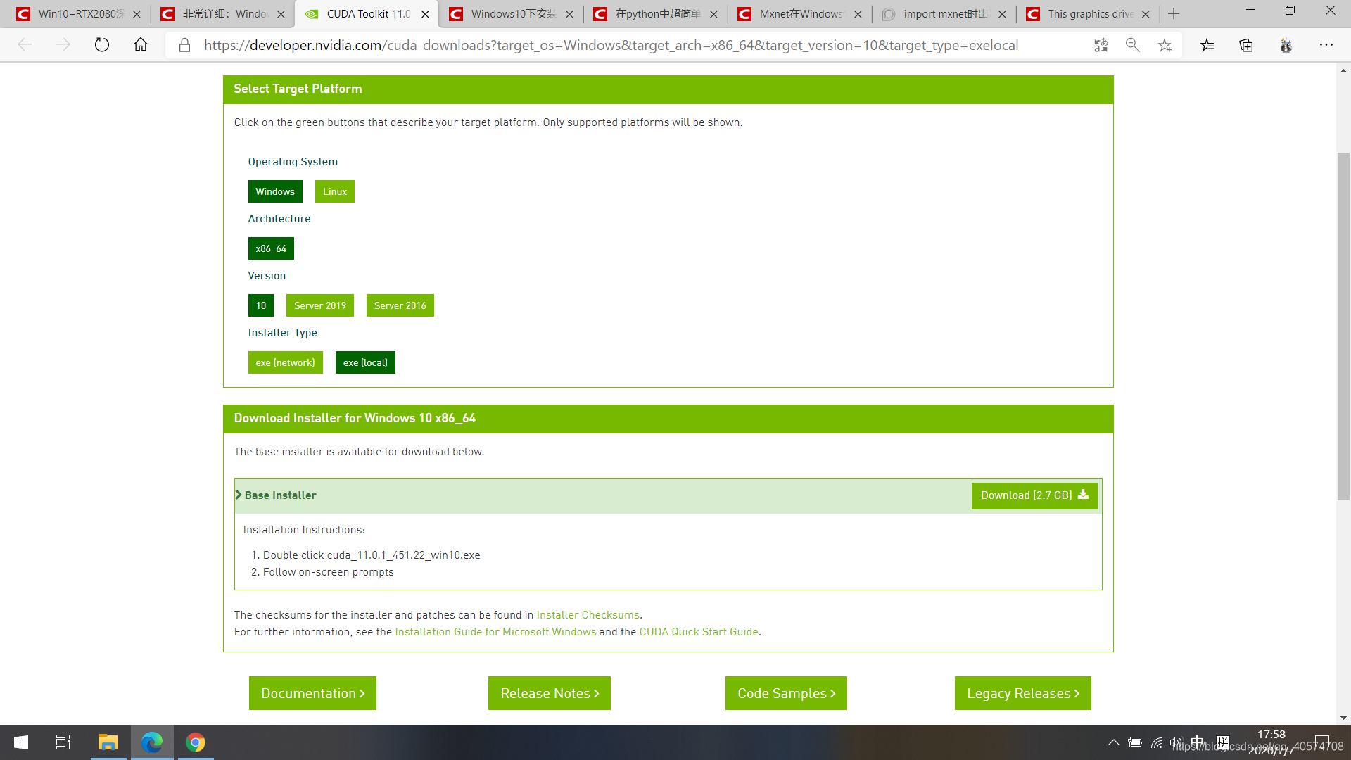This screenshot has width=1351, height=760.
Task: Switch to the Mxnet在Windows tab
Action: [800, 14]
